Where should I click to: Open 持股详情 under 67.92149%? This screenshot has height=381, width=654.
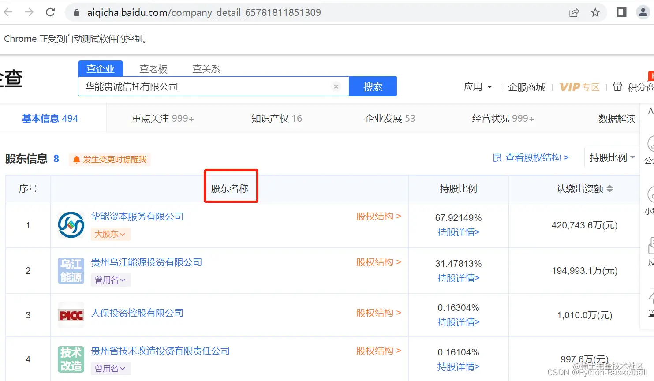point(458,232)
